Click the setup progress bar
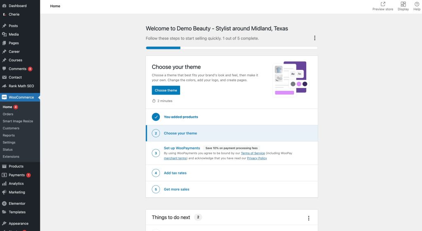422x231 pixels. (x=231, y=48)
